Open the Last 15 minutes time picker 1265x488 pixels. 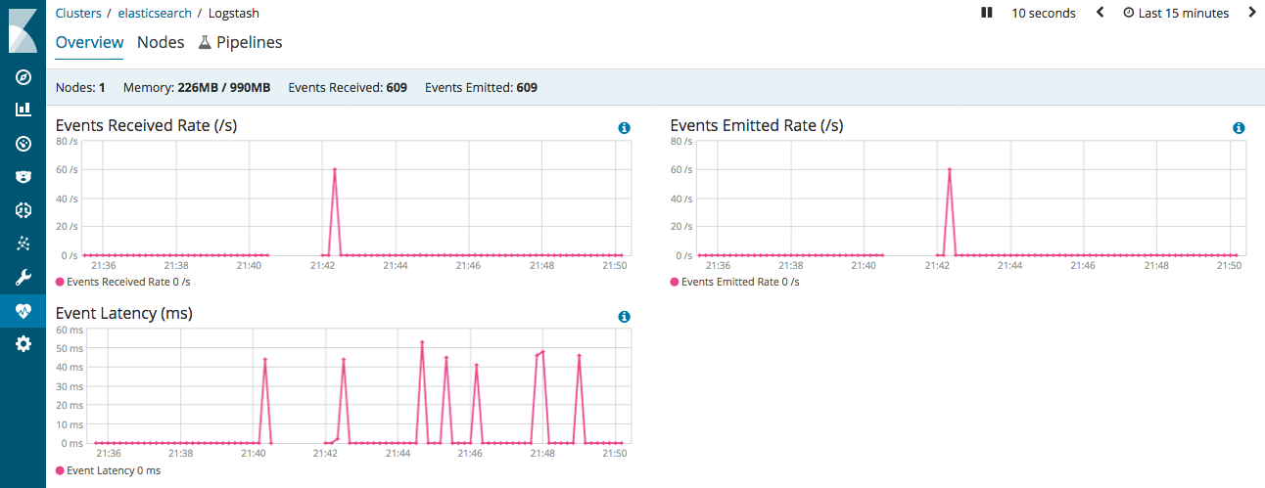pos(1175,14)
